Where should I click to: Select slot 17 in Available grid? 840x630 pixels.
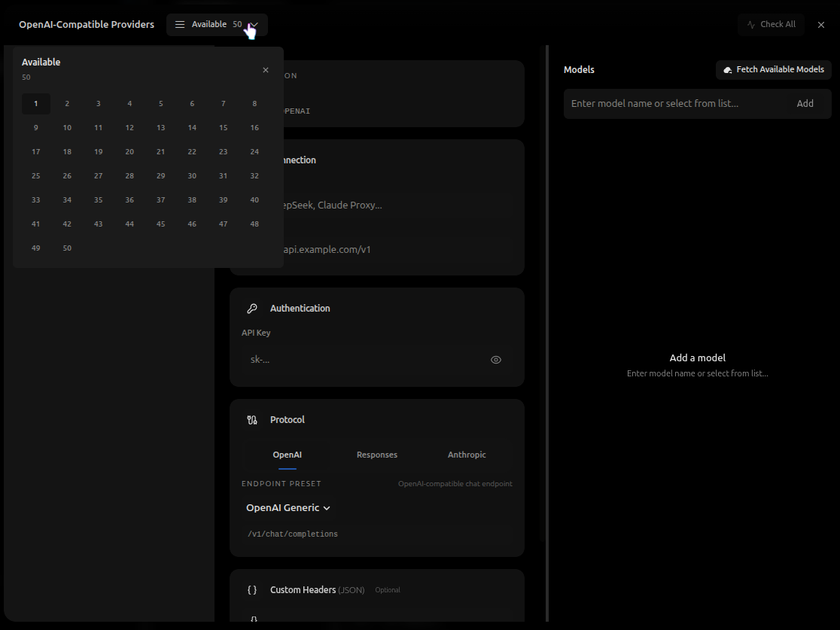click(x=36, y=152)
